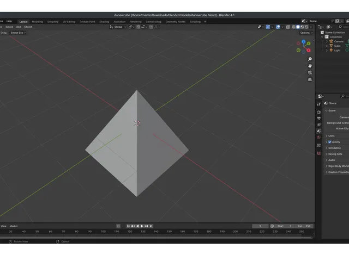The image size is (349, 261).
Task: Click the properties search magnifier icon
Action: tap(343, 96)
